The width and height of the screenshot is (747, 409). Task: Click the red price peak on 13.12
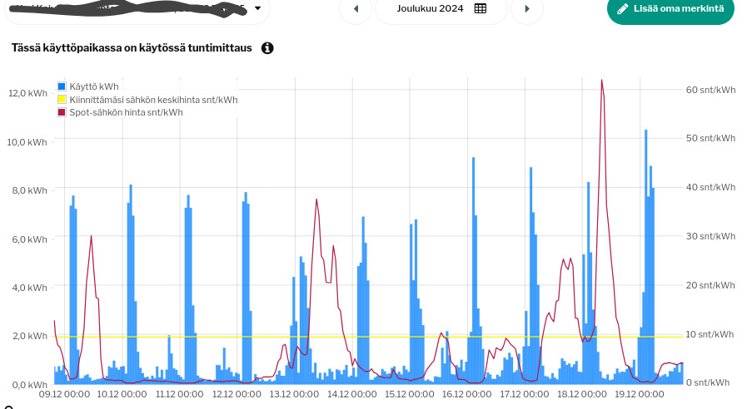[x=316, y=200]
